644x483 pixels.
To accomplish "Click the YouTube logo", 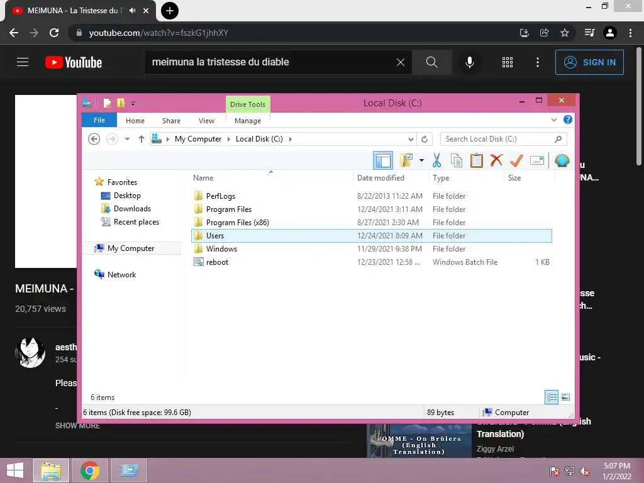I will tap(74, 62).
